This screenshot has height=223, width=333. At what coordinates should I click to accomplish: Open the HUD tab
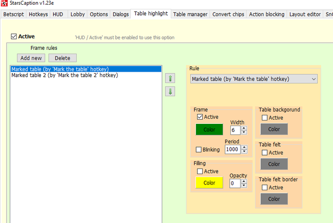pos(58,14)
